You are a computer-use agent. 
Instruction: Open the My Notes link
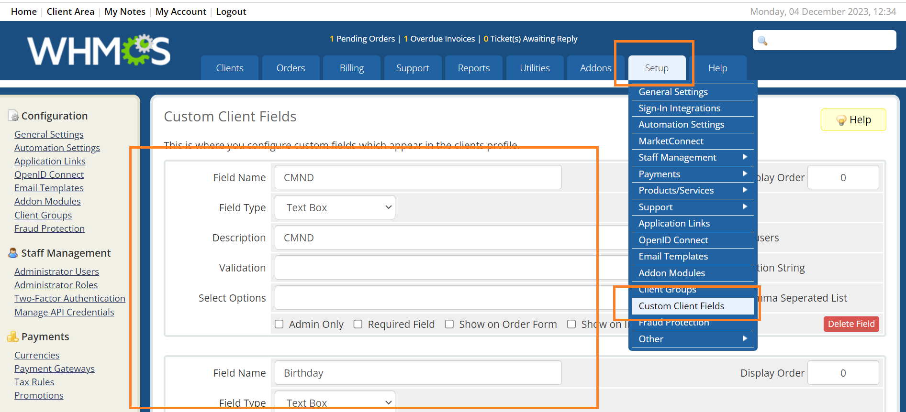[125, 11]
